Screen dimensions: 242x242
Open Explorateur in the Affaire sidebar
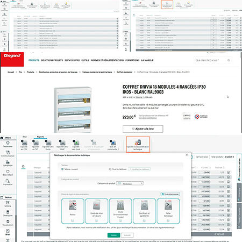pyautogui.click(x=8, y=144)
